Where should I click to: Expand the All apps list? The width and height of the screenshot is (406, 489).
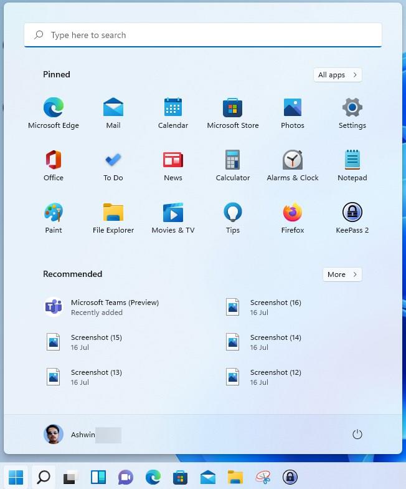[338, 75]
